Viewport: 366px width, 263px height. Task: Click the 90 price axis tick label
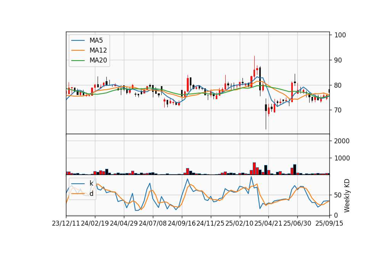point(338,60)
